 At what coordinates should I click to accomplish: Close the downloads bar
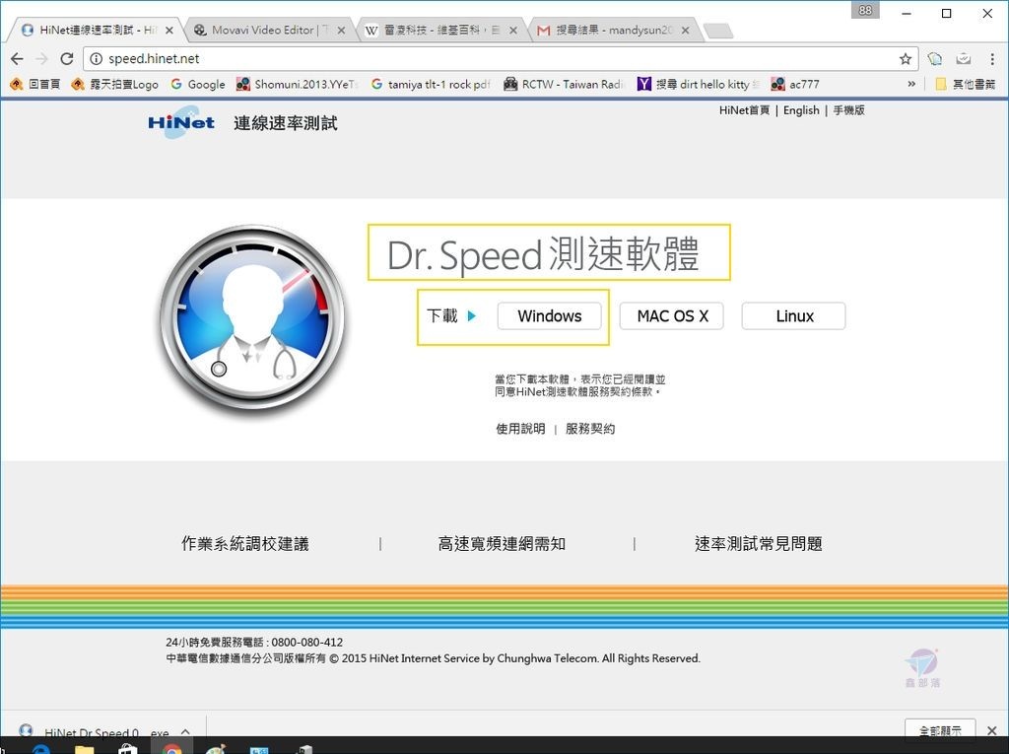tap(992, 730)
